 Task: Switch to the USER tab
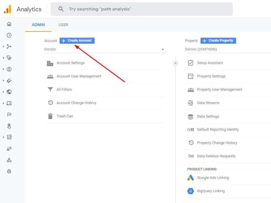tap(63, 24)
